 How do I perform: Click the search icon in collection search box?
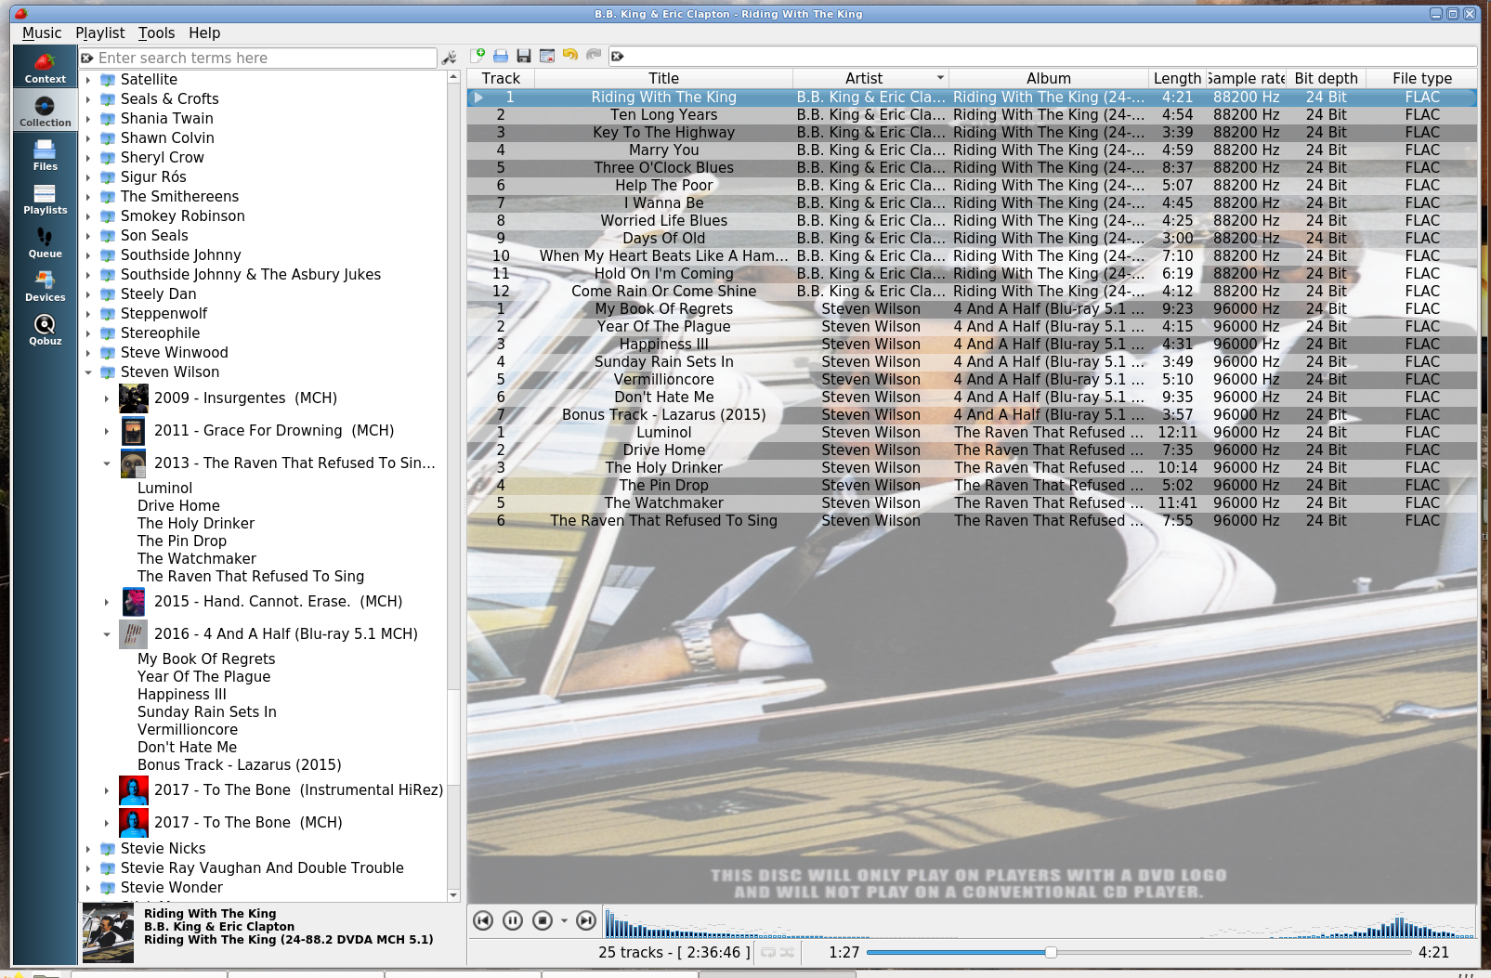pyautogui.click(x=87, y=58)
